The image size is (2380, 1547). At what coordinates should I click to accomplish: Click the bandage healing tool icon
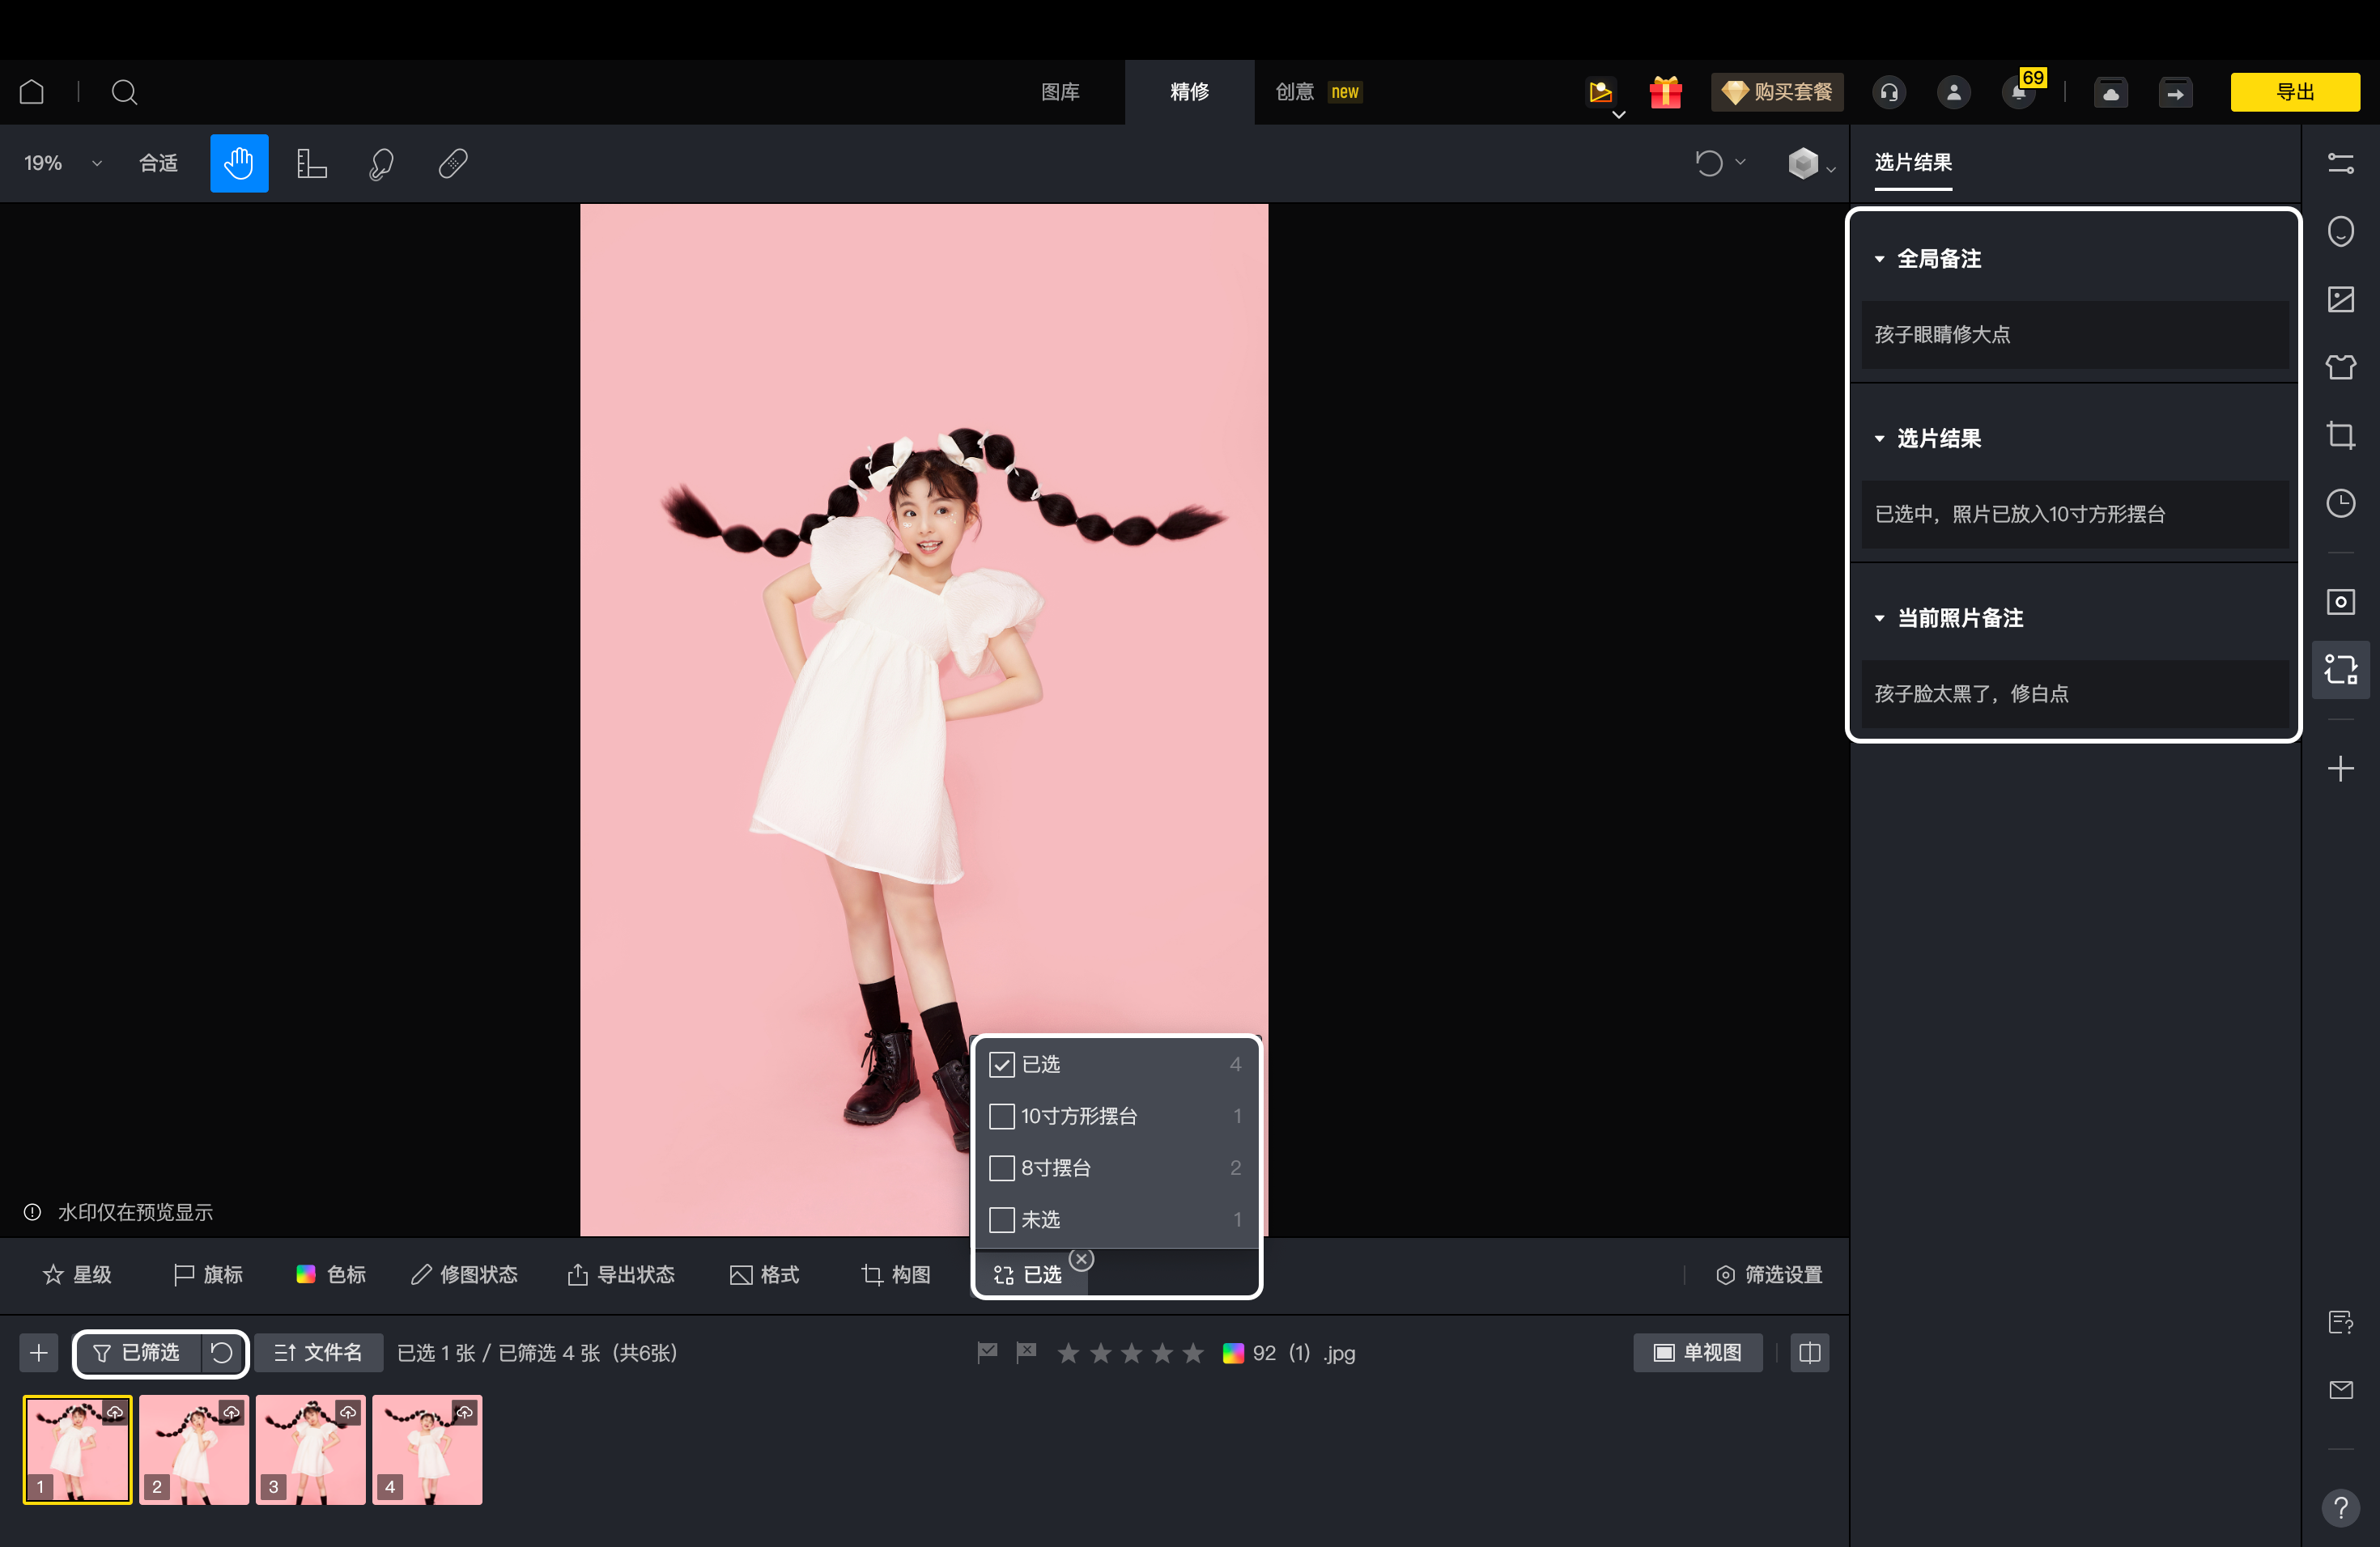click(x=453, y=163)
